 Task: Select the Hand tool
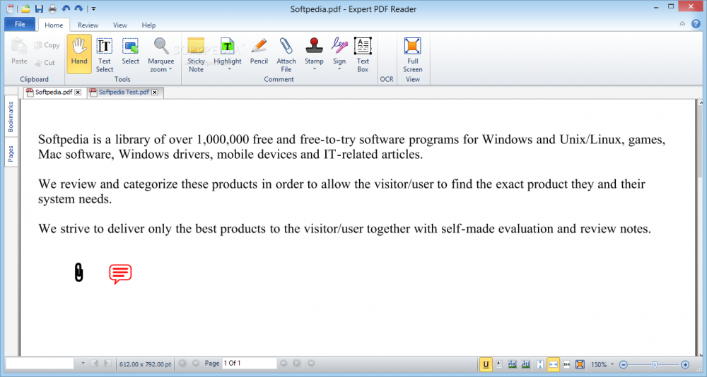[79, 54]
